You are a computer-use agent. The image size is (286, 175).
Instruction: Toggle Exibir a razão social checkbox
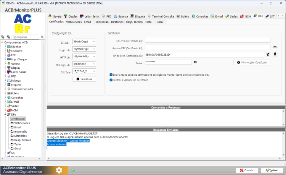[x=111, y=75]
